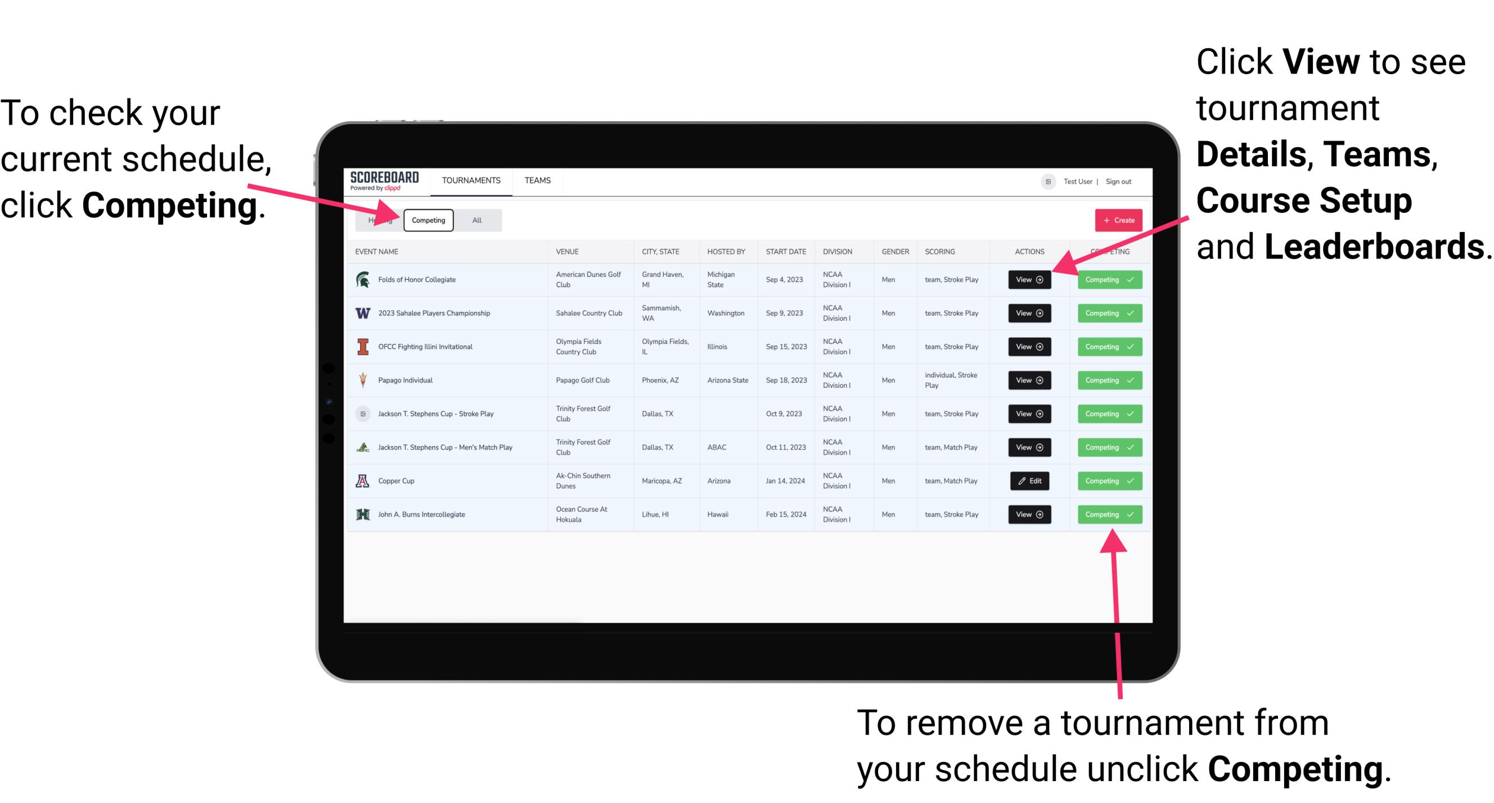Select the All filter tab

pos(474,220)
